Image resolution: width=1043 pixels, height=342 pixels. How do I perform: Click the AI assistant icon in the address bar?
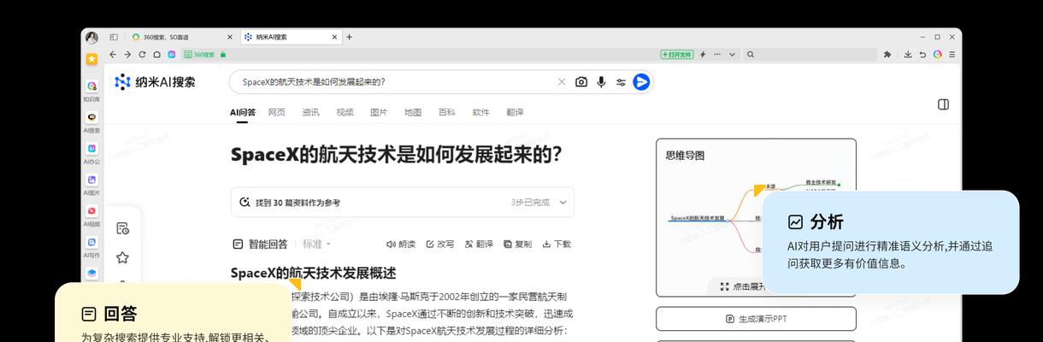tap(172, 54)
